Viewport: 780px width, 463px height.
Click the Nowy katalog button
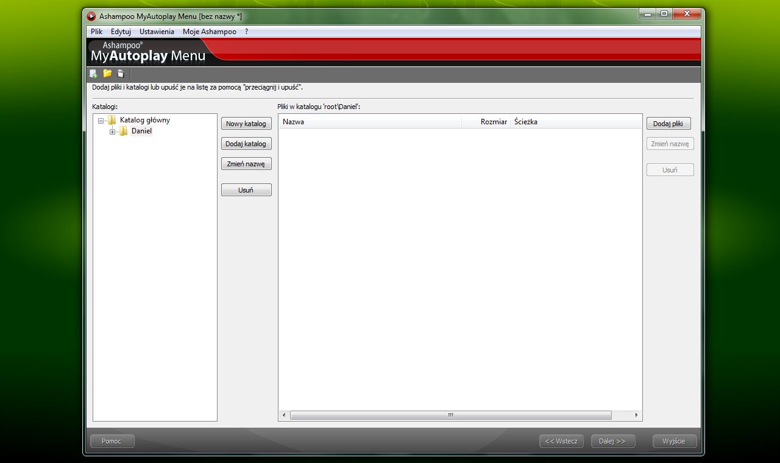(246, 124)
